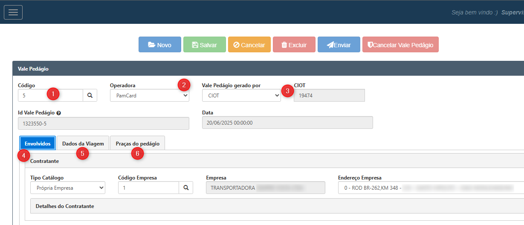Switch to the Envolvidos tab
Viewport: 524px width, 225px height.
(x=38, y=144)
